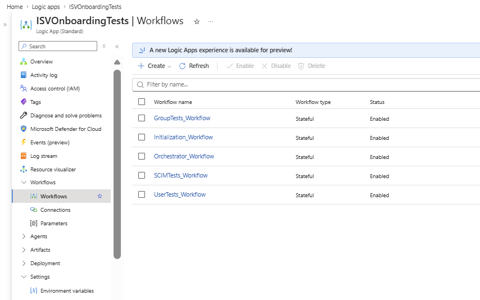Click the Log stream icon
Viewport: 480px width, 300px height.
24,156
